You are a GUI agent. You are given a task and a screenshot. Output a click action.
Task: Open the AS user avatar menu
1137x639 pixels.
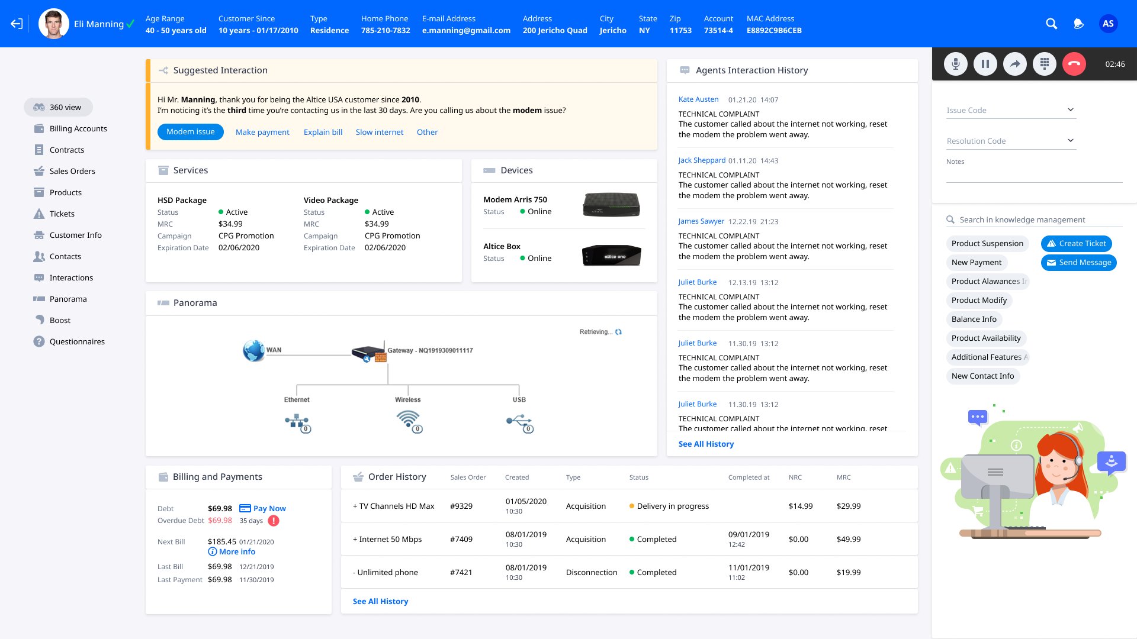pos(1108,24)
